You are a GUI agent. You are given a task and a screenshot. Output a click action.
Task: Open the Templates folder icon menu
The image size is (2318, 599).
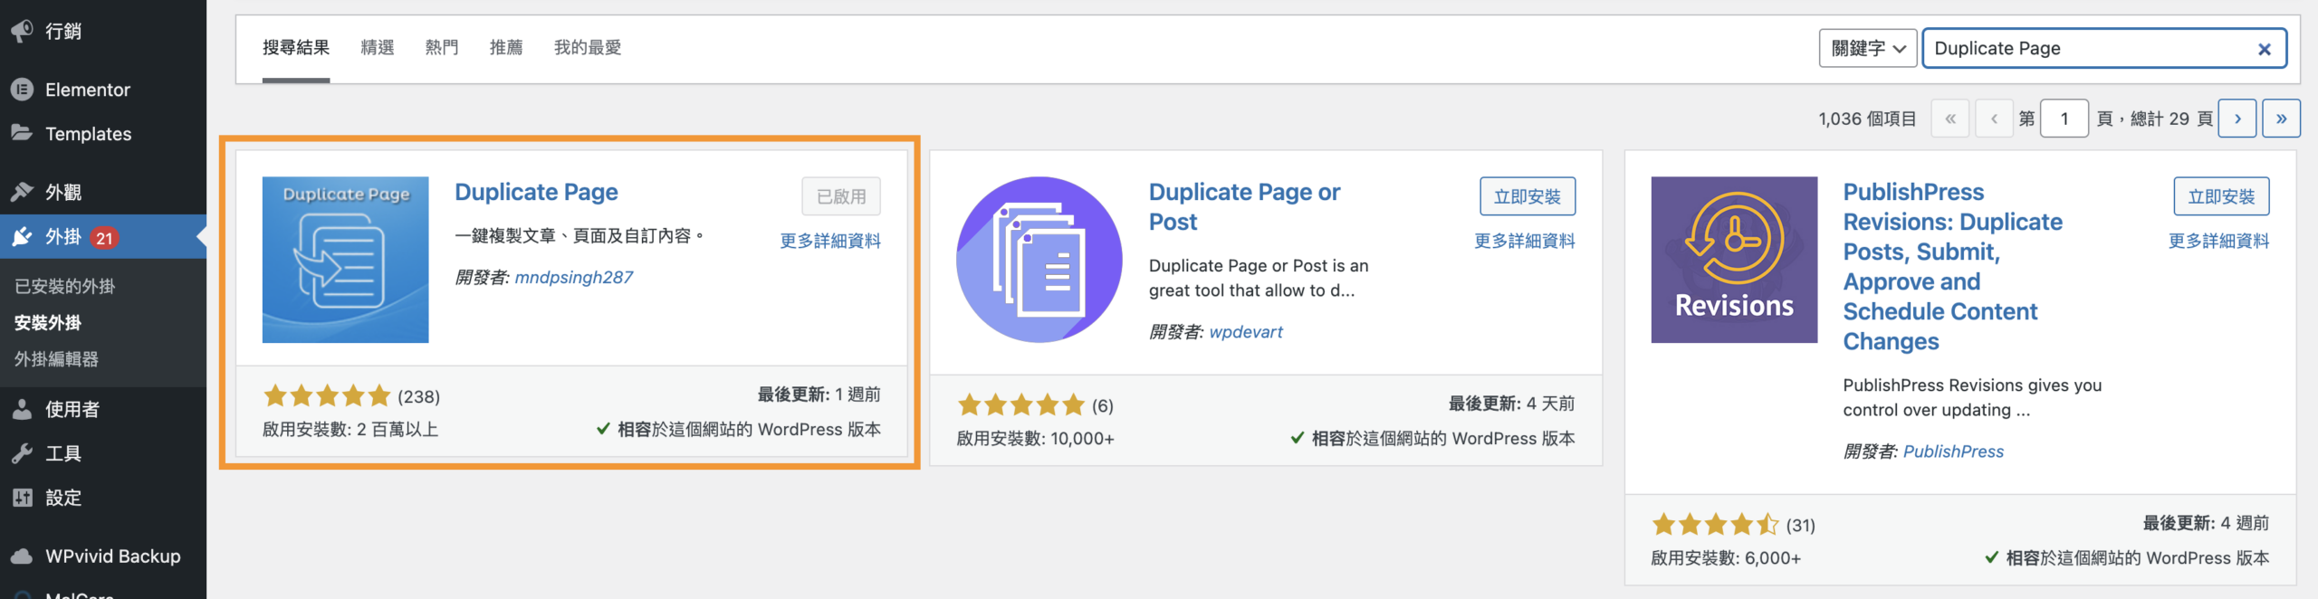[22, 133]
